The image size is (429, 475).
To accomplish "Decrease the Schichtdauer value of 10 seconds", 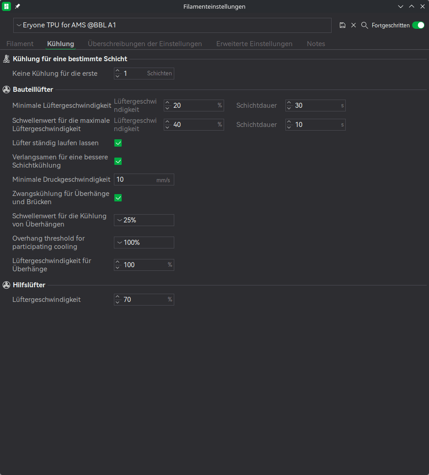I will 289,127.
